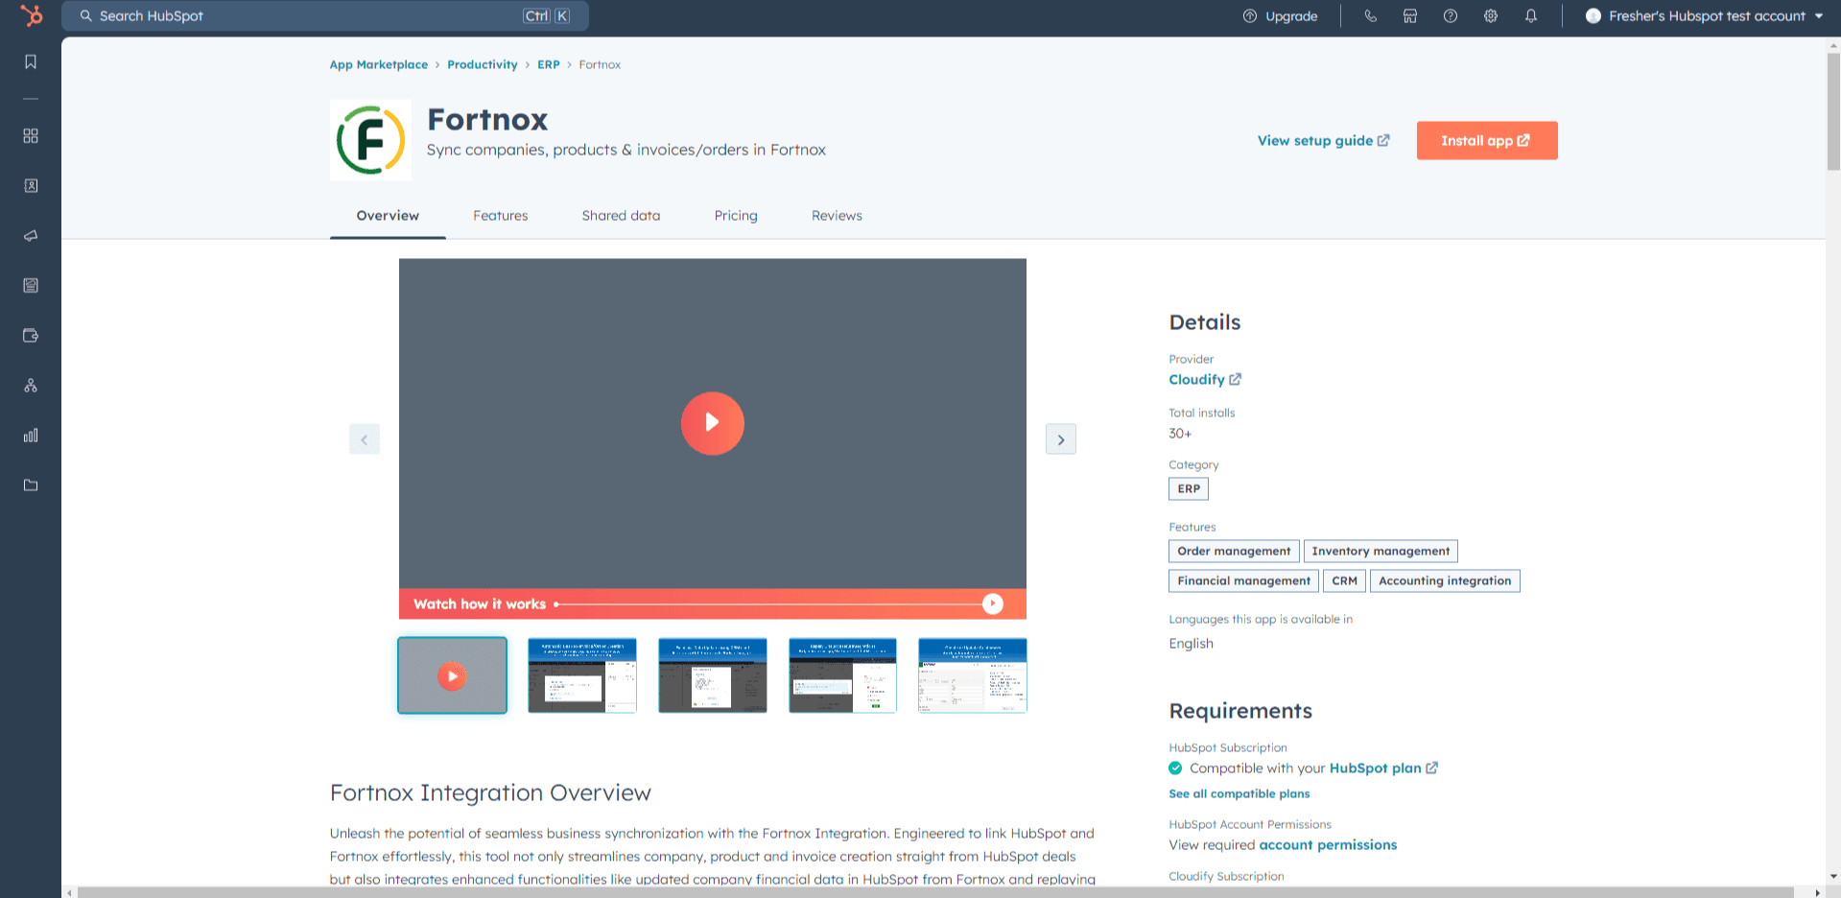
Task: Go to Productivity breadcrumb
Action: (x=483, y=64)
